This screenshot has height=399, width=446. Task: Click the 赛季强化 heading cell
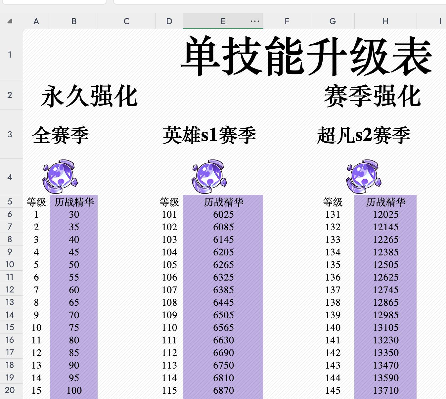tap(372, 96)
